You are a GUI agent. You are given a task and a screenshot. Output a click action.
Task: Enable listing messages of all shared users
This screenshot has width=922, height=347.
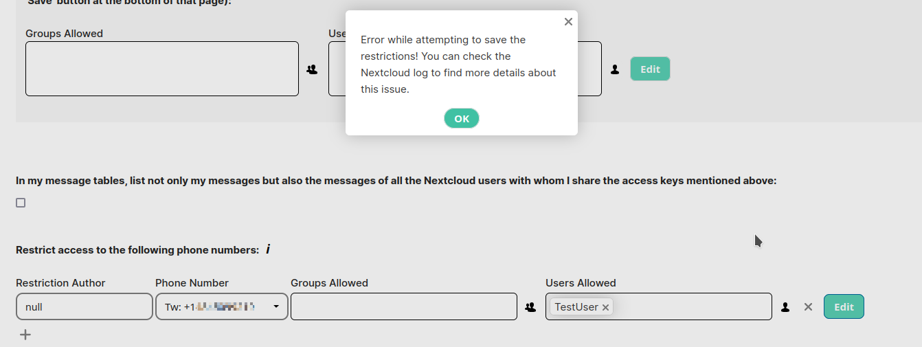tap(21, 203)
